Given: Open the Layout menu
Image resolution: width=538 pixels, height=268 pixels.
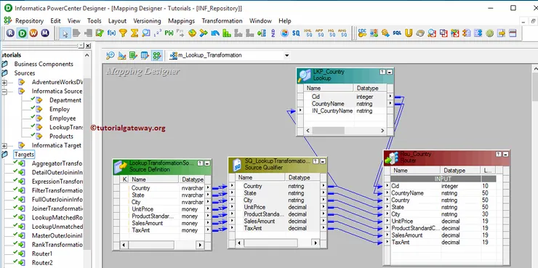Looking at the screenshot, I should point(117,21).
